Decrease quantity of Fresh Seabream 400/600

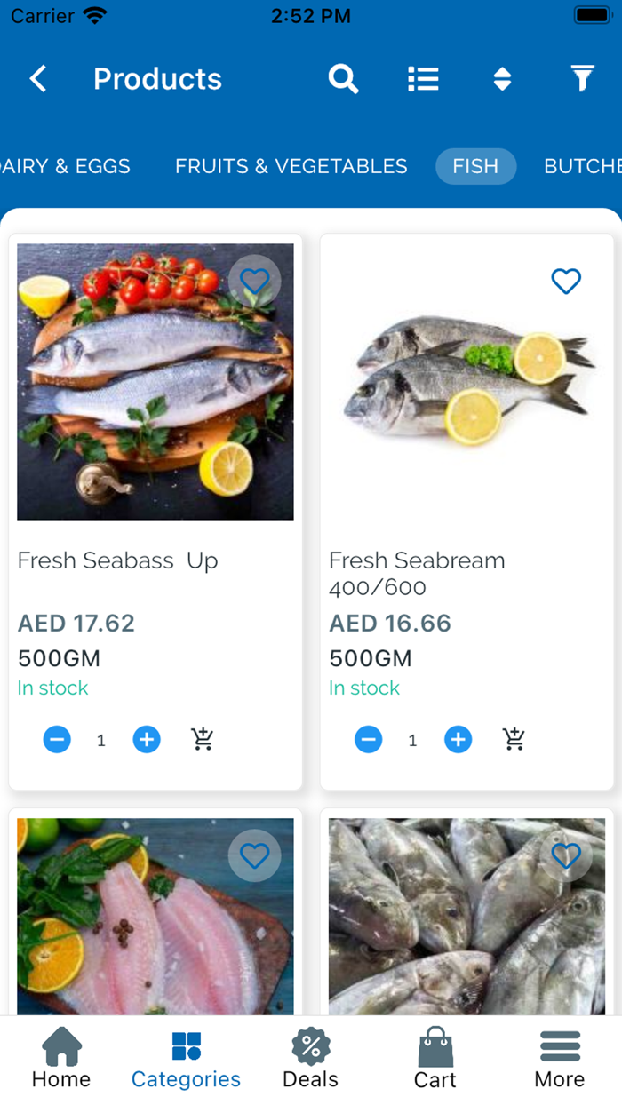click(x=369, y=739)
